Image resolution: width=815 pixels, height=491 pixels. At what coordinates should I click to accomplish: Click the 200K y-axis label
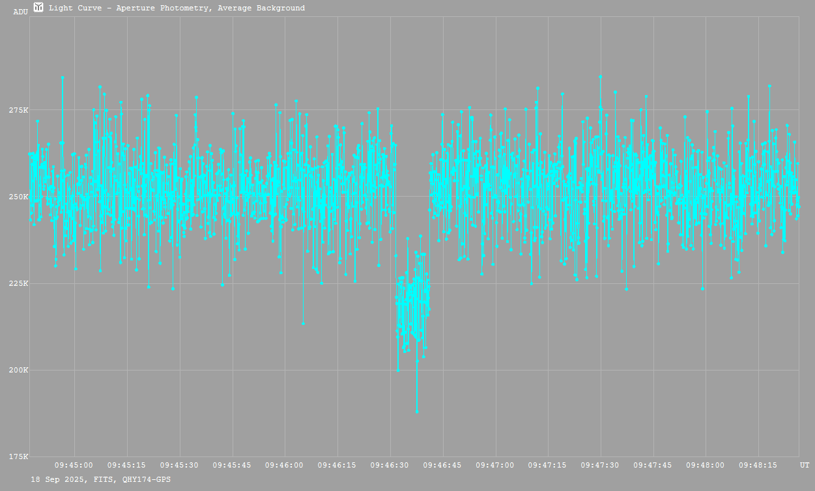[x=18, y=370]
